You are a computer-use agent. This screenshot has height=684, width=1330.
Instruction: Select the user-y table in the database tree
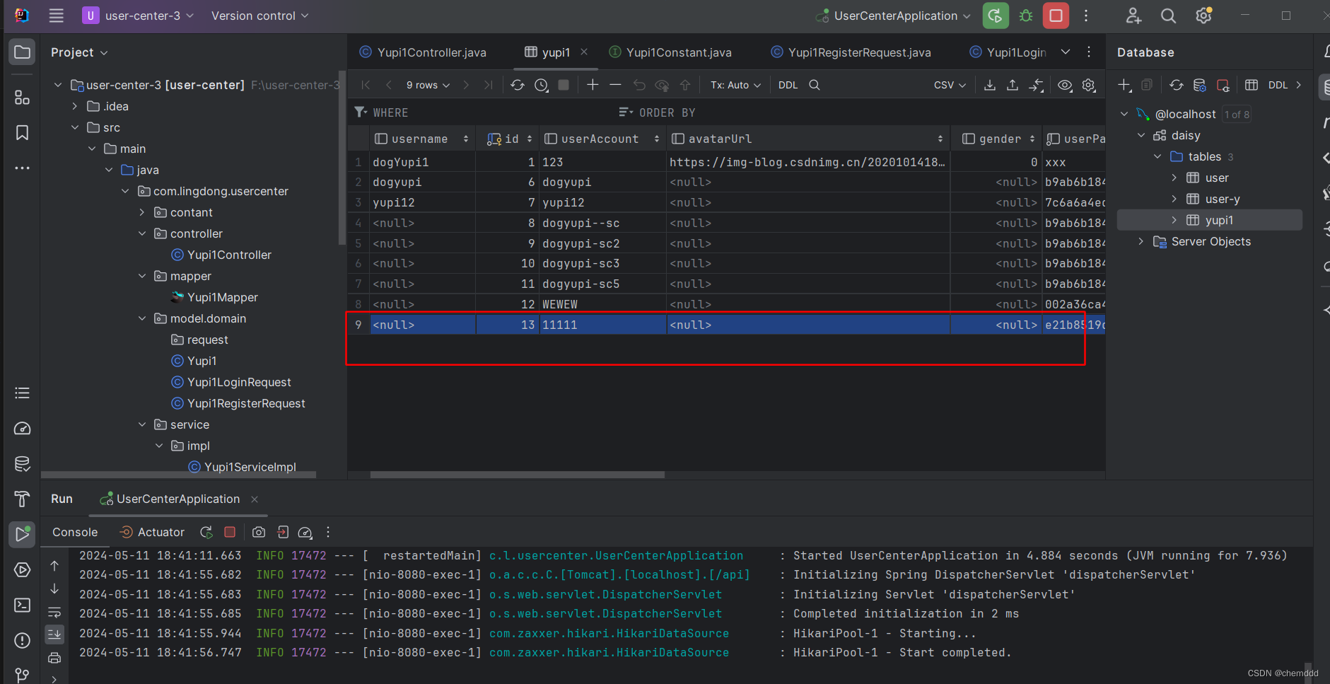click(x=1223, y=199)
